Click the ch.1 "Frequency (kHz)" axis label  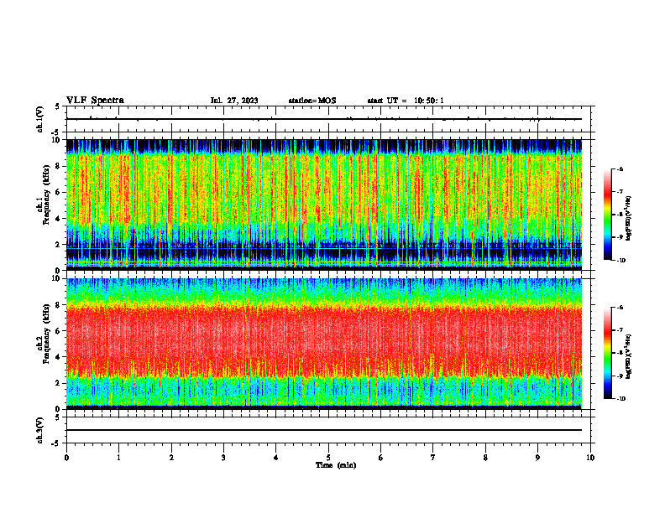(x=46, y=194)
